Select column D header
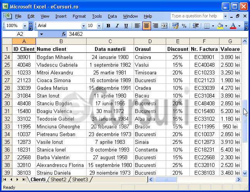 tap(150, 41)
